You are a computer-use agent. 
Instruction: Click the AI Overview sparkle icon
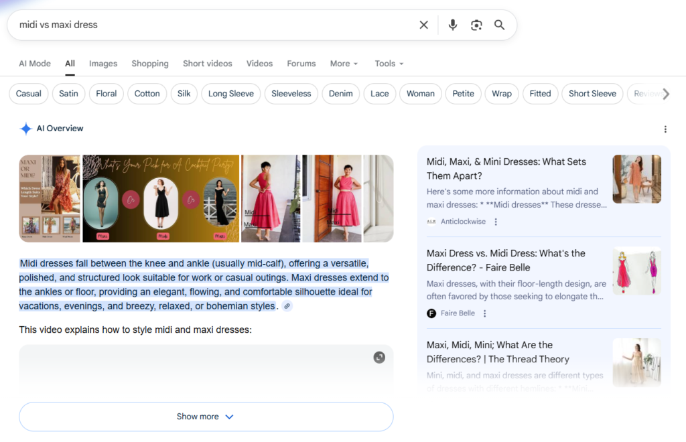point(25,129)
